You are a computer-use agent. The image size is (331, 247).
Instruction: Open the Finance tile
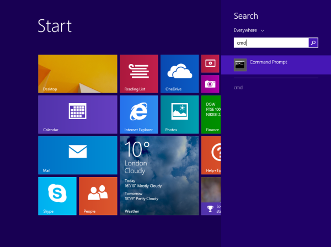[211, 115]
